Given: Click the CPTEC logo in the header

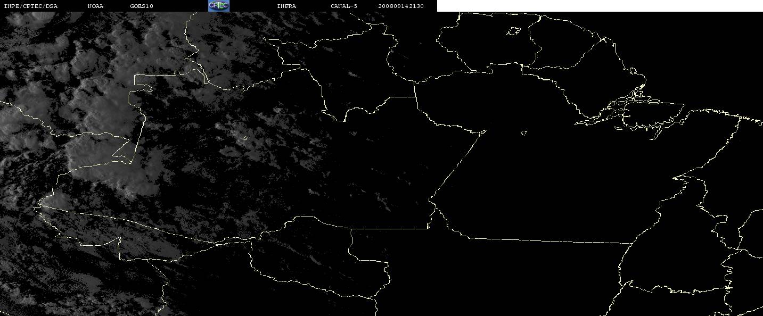Looking at the screenshot, I should coord(218,5).
